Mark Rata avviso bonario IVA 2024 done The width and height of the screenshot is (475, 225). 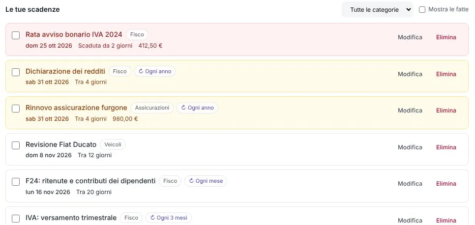tap(16, 35)
